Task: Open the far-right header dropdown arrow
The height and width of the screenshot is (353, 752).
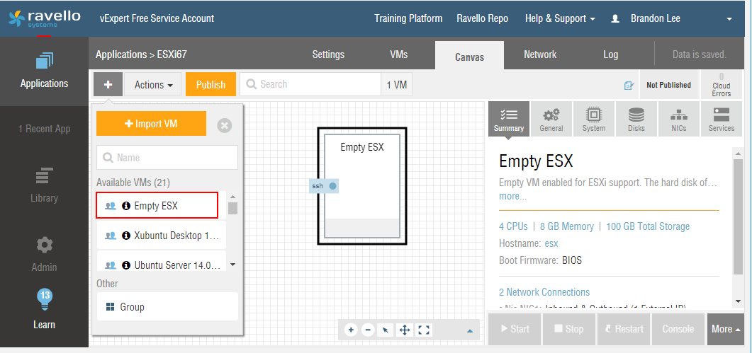Action: point(729,19)
